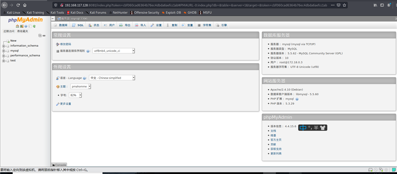Open Exploit-DB bookmark in bookmarks toolbar

point(172,13)
